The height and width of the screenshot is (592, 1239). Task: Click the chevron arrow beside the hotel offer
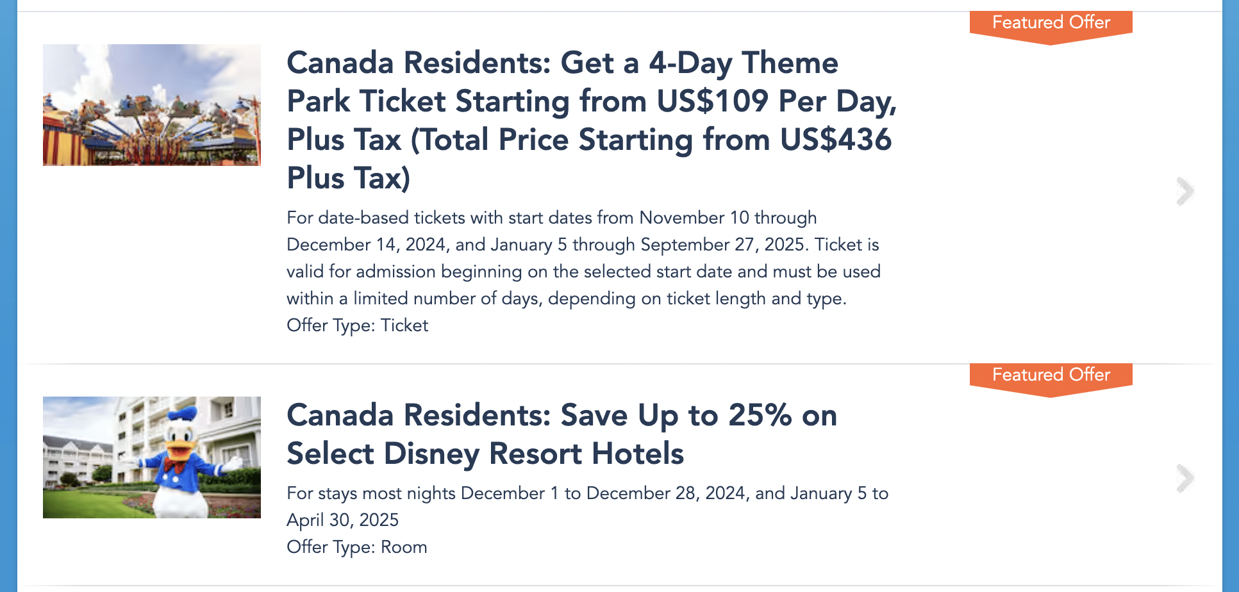[1185, 479]
